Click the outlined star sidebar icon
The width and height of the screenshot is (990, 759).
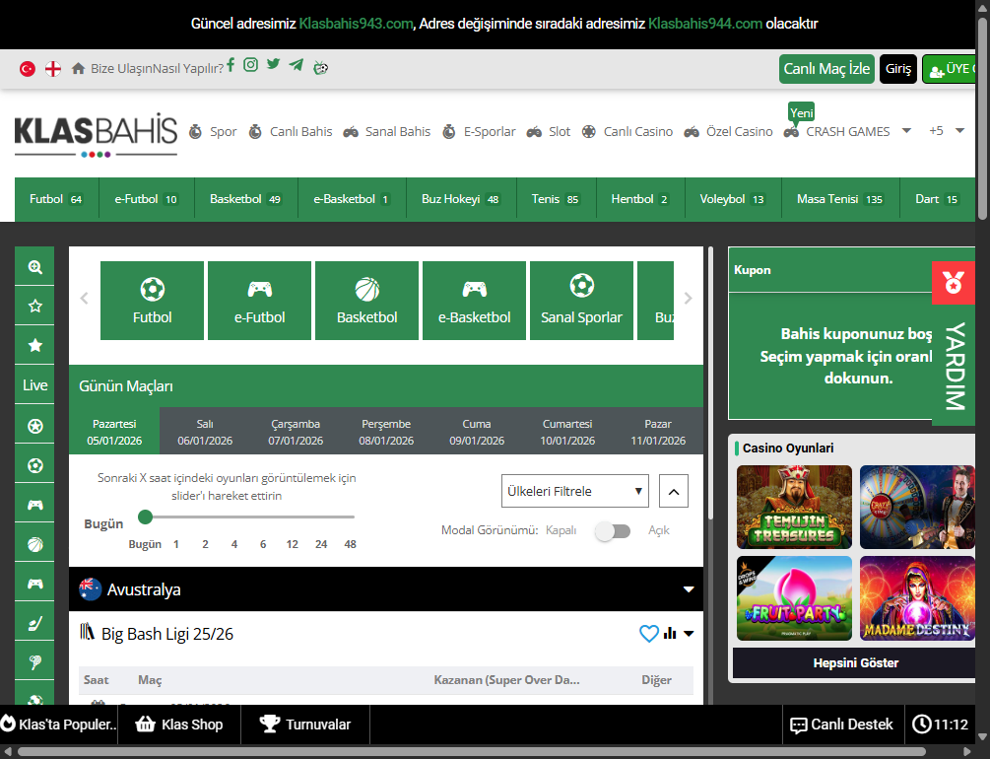(34, 306)
